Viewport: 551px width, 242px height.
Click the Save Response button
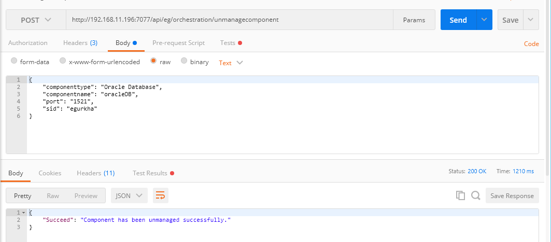click(512, 195)
